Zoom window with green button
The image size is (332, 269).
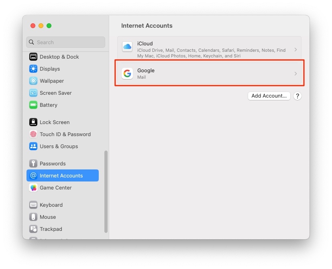[49, 26]
